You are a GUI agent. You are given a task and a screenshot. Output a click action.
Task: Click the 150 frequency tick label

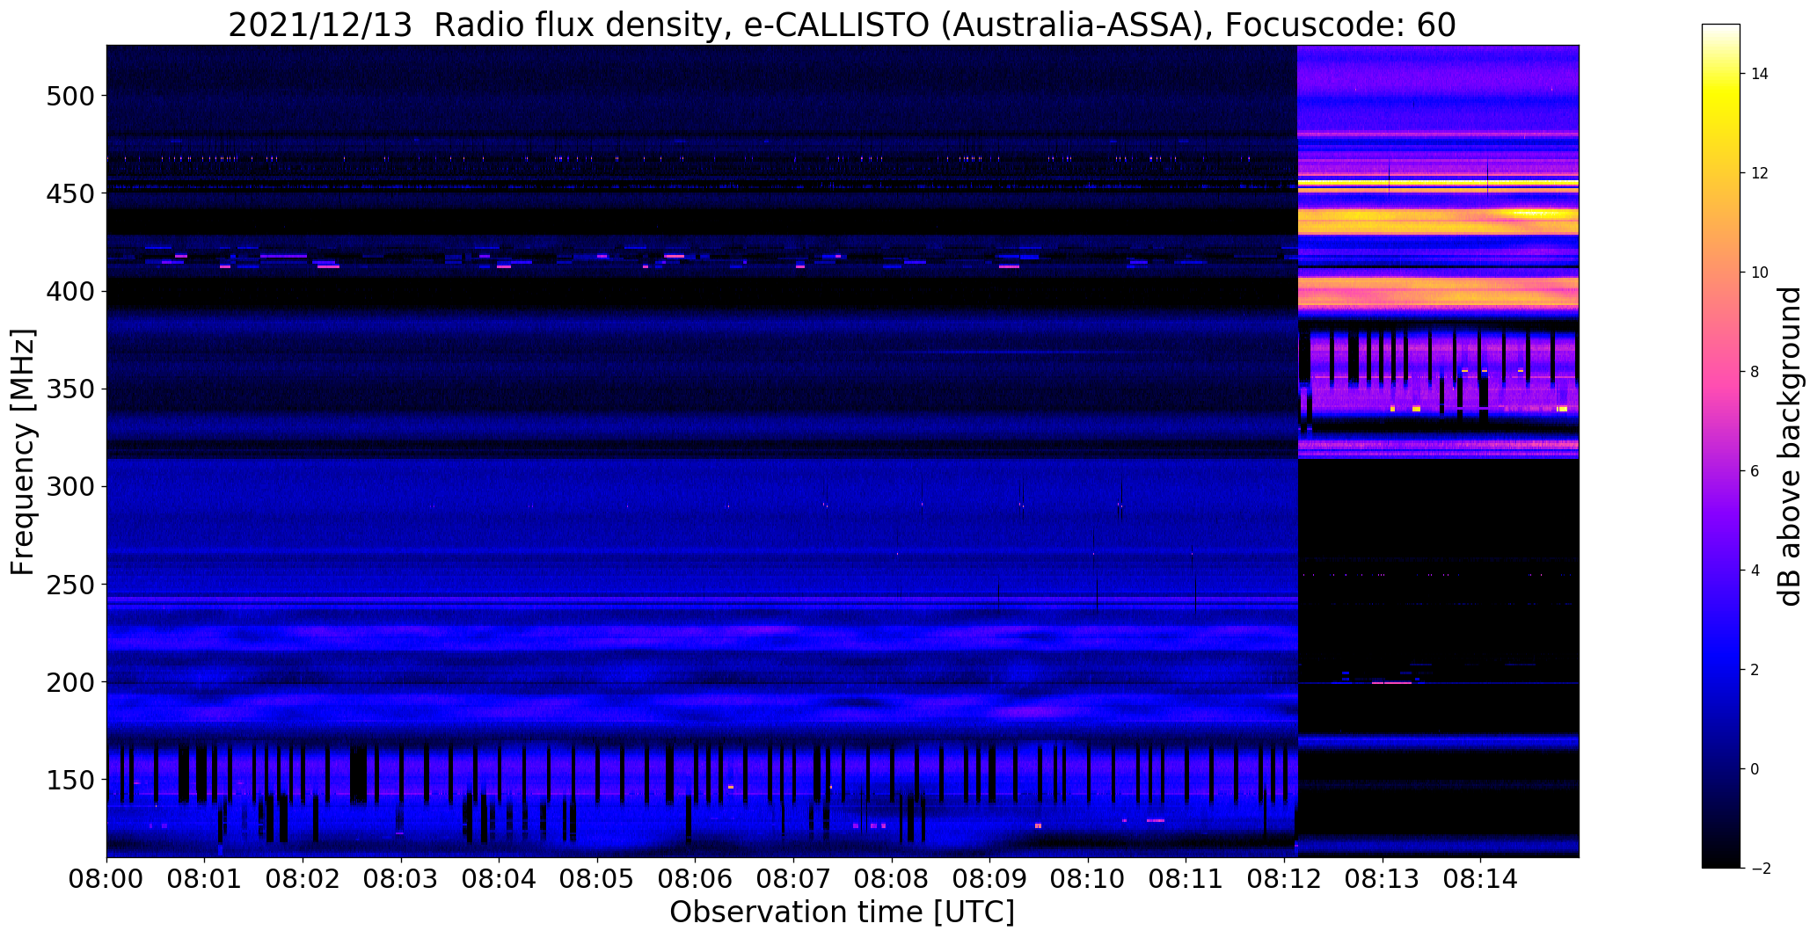click(x=69, y=780)
